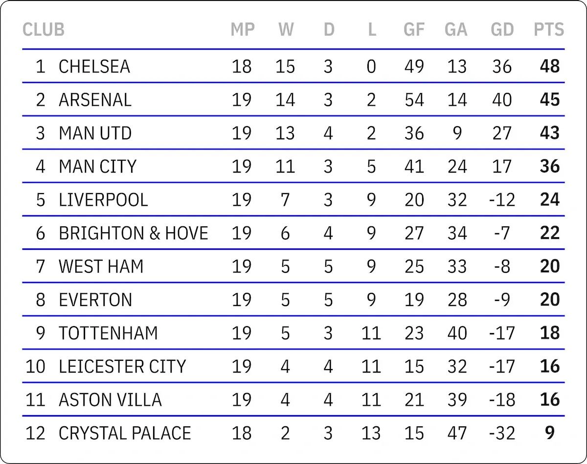Viewport: 587px width, 464px height.
Task: Select the MP column header
Action: (243, 30)
